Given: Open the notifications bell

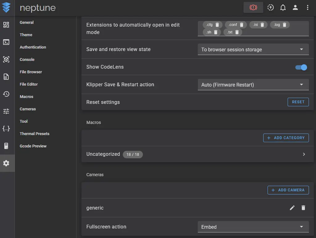Looking at the screenshot, I should (x=283, y=7).
